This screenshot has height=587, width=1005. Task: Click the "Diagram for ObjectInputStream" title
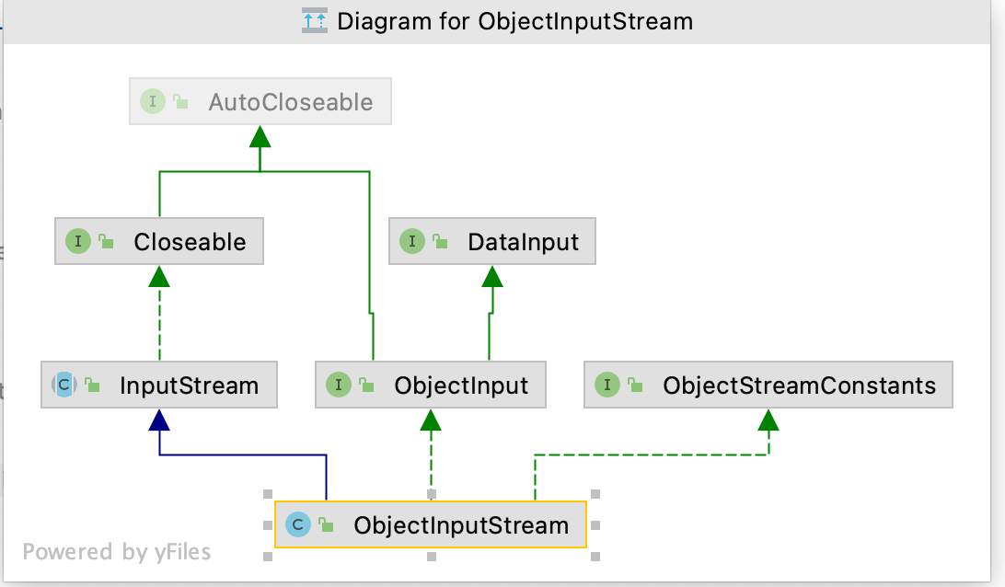514,21
